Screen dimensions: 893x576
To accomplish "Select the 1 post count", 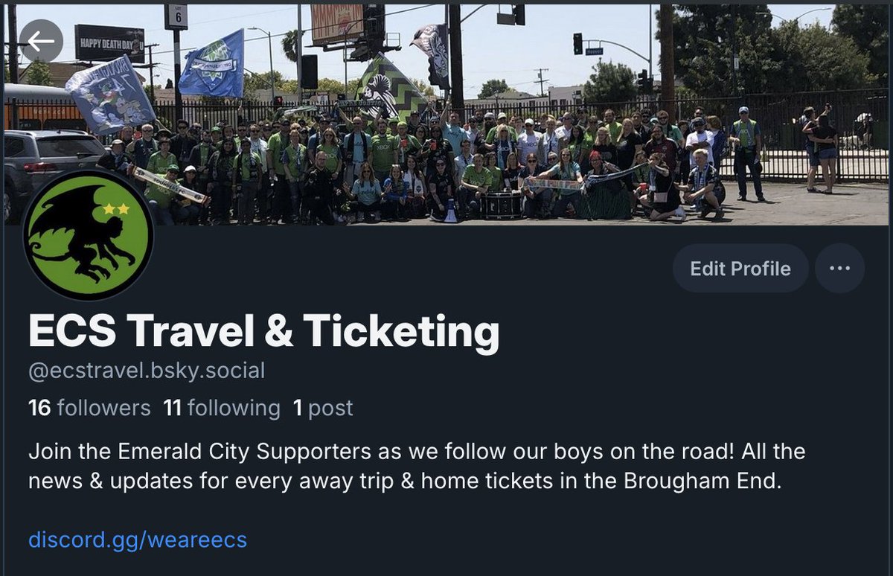I will 323,408.
